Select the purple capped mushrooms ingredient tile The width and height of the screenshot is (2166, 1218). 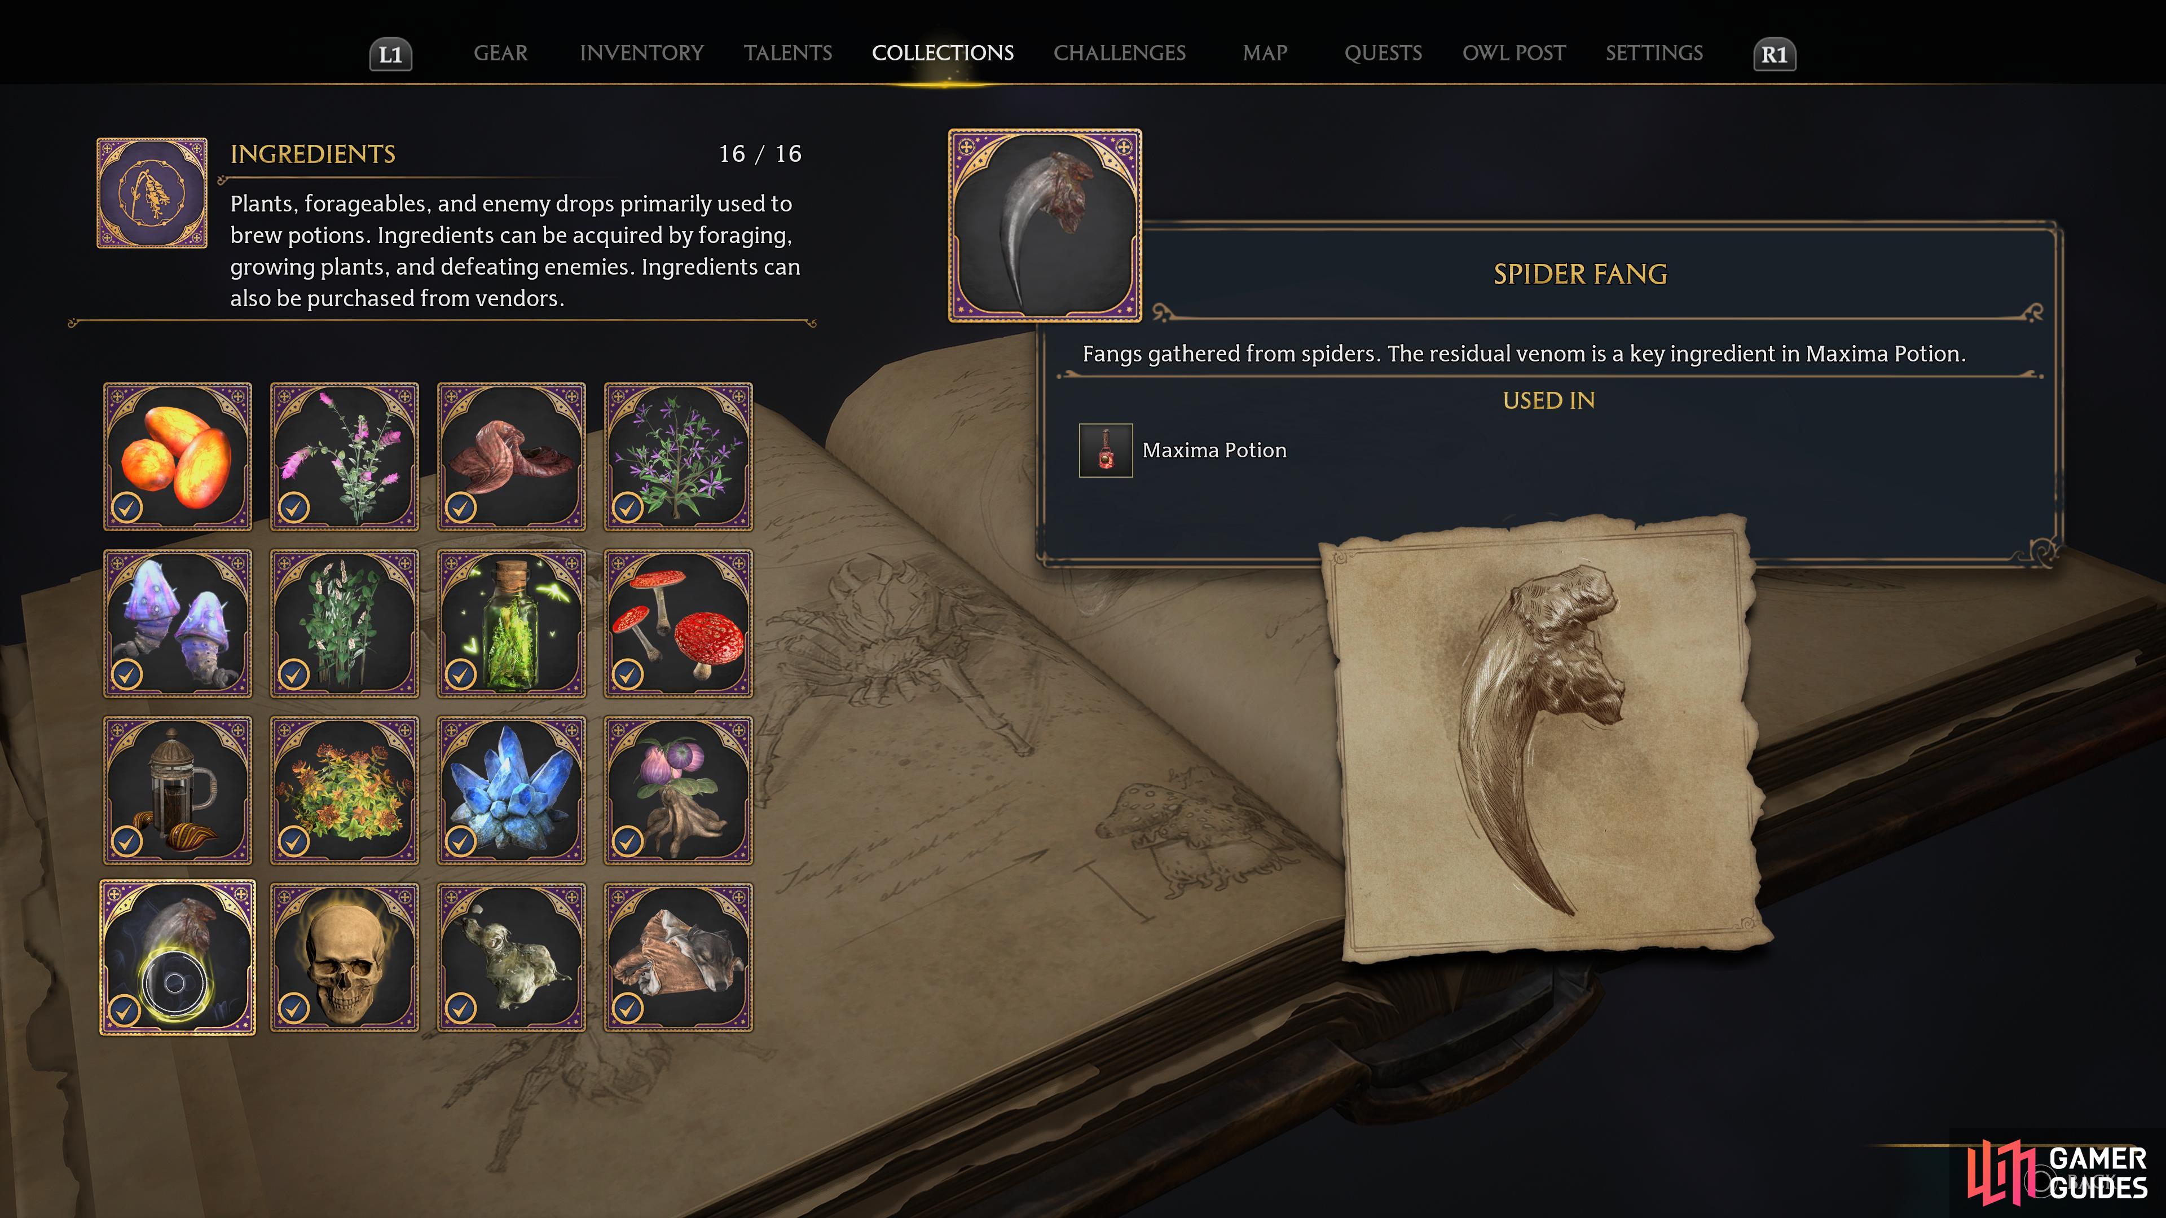click(x=178, y=624)
